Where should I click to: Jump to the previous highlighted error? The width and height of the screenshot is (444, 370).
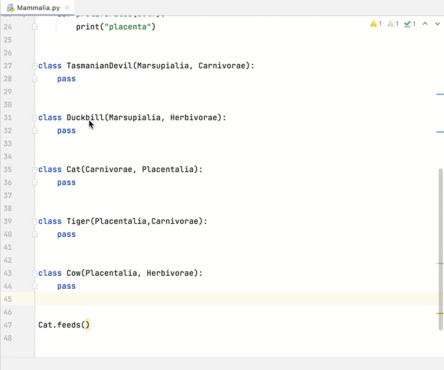click(425, 24)
